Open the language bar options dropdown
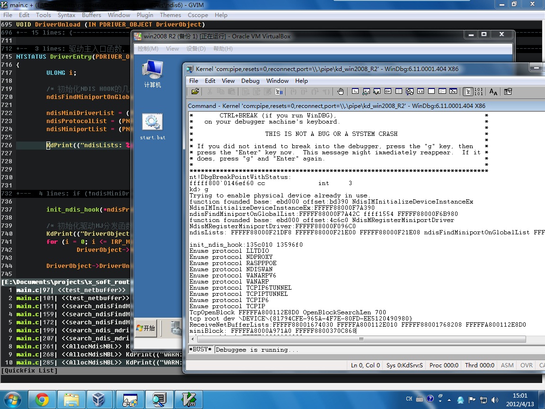Screen dimensions: 545x409 pos(440,400)
